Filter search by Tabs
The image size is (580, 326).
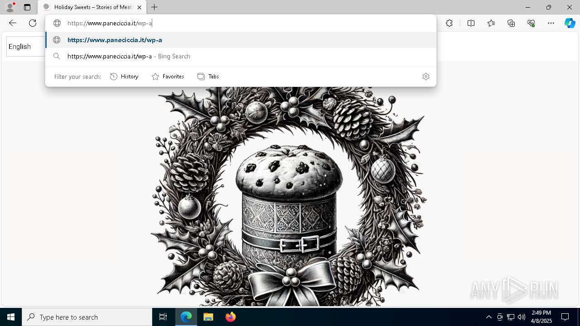coord(208,77)
